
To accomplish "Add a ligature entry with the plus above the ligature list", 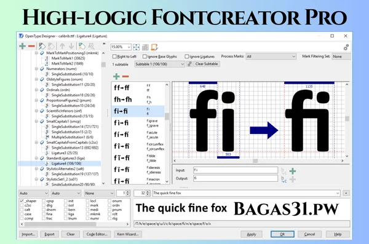I will [116, 76].
